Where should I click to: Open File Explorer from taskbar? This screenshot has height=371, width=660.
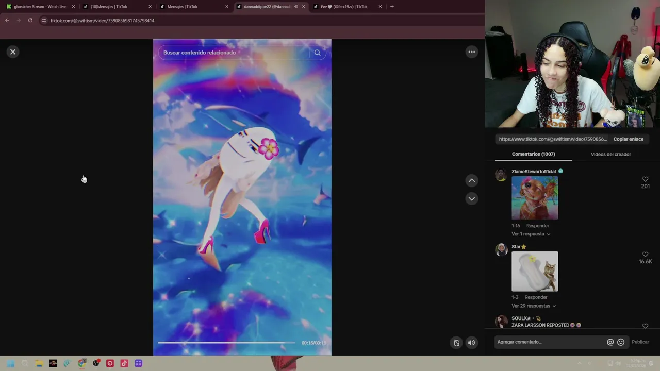pyautogui.click(x=39, y=363)
